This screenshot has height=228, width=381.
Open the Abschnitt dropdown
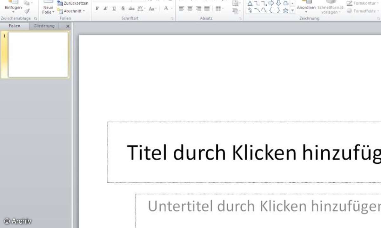(x=71, y=11)
